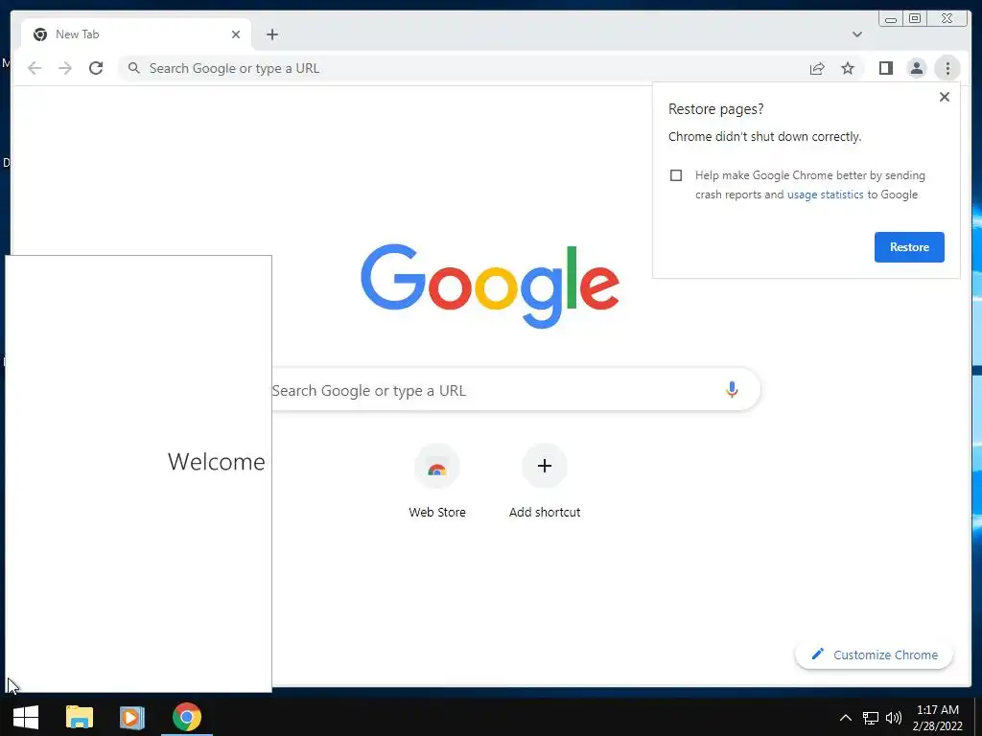Maximize the Chrome window
Viewport: 982px width, 736px height.
(915, 19)
